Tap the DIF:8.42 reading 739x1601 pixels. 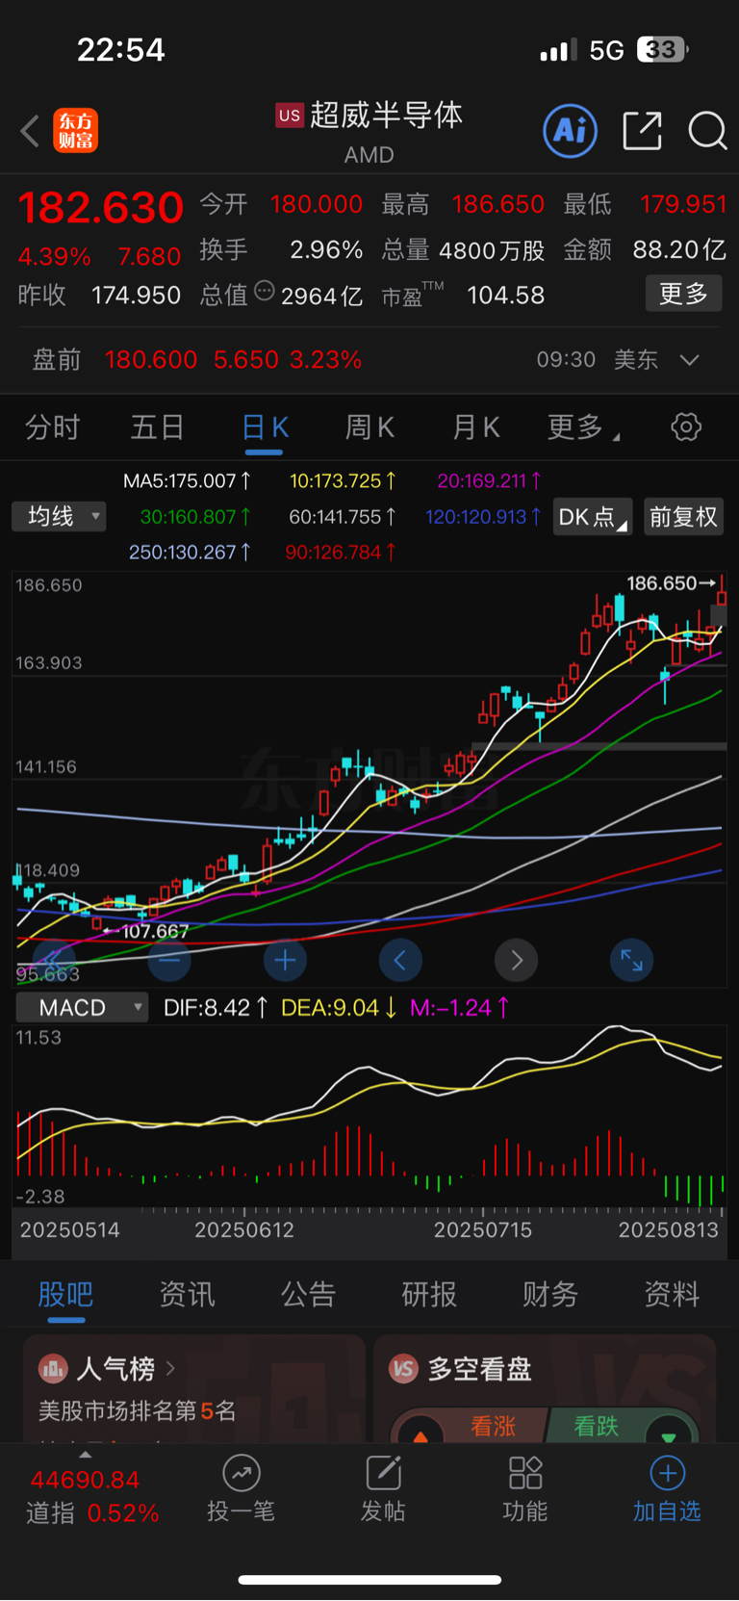[215, 1008]
